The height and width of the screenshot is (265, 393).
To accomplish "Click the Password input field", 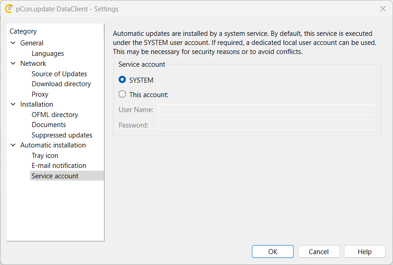I will 266,125.
